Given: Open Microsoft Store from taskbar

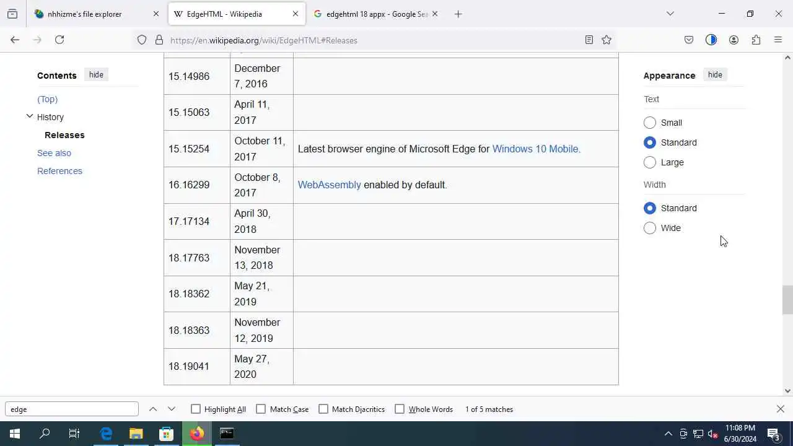Looking at the screenshot, I should (166, 434).
